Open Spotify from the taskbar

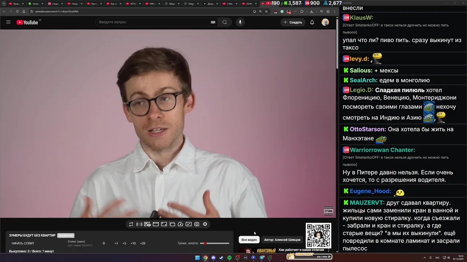coord(229,258)
